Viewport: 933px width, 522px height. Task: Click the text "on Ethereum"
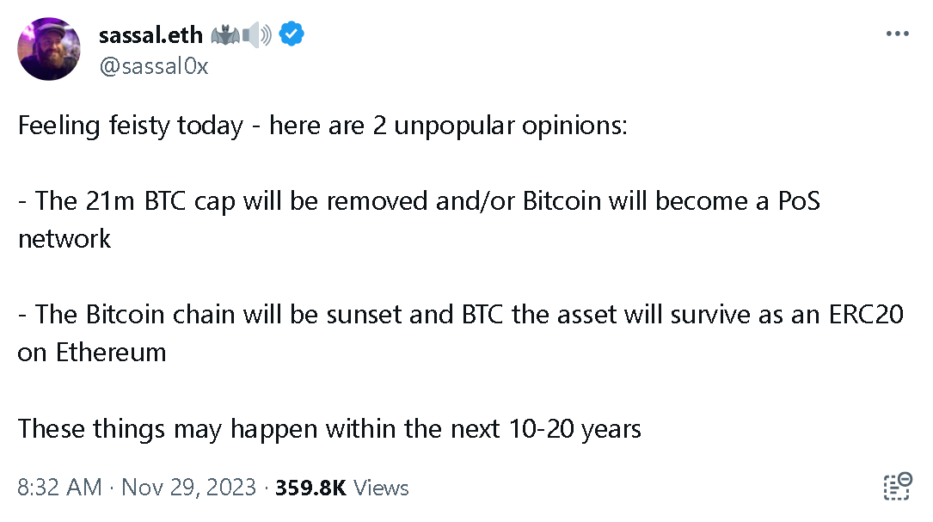92,352
